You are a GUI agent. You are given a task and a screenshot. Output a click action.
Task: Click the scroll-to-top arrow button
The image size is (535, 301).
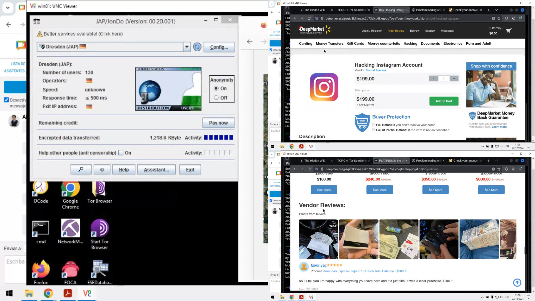[517, 283]
